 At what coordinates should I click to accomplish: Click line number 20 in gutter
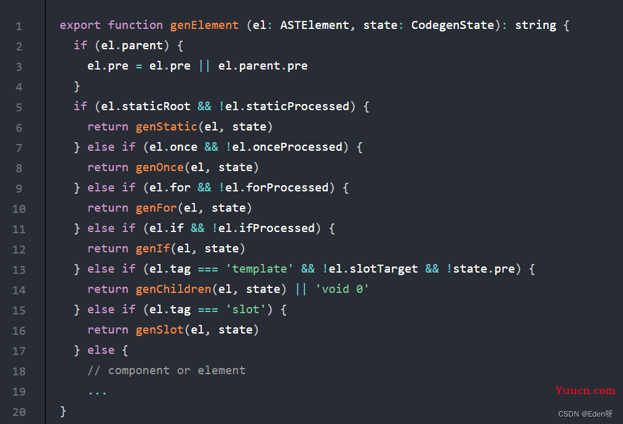coord(18,412)
